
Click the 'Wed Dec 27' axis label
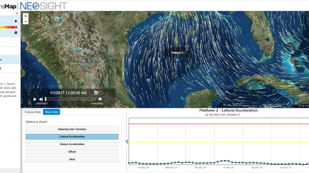click(172, 167)
